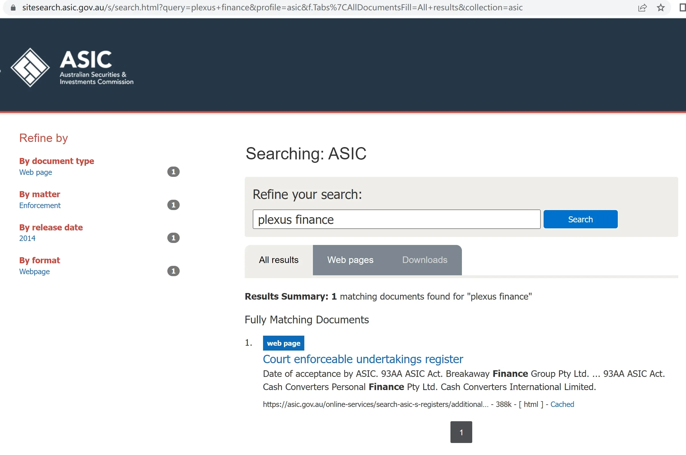Click the Refine your search label

[x=307, y=194]
